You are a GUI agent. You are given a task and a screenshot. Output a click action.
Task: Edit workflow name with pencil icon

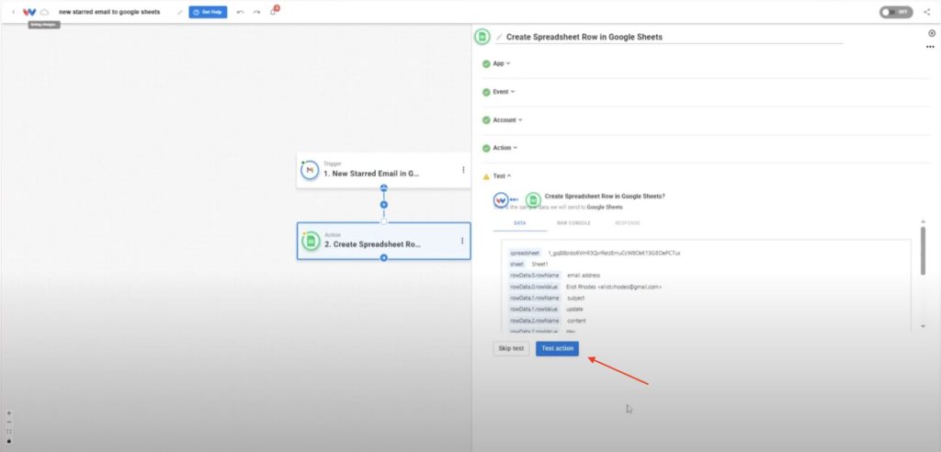click(179, 12)
